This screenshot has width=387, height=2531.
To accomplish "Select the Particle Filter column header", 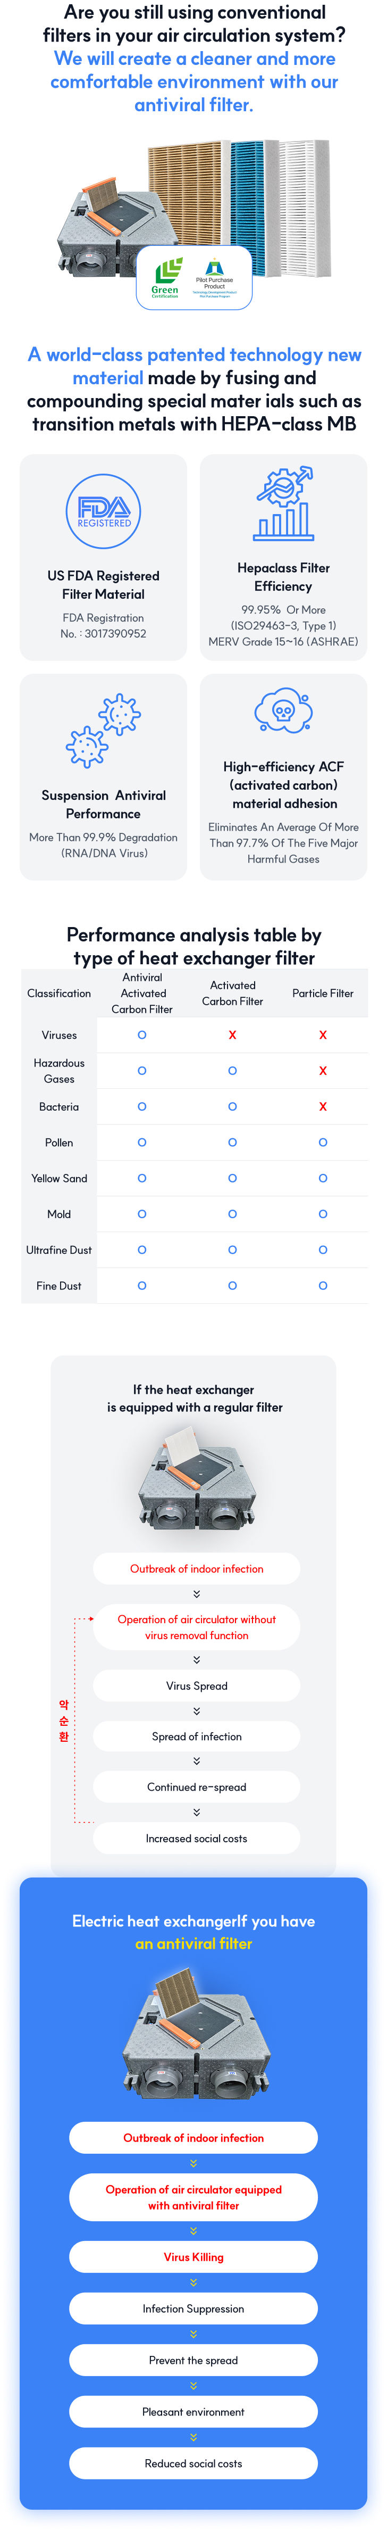I will pos(322,994).
